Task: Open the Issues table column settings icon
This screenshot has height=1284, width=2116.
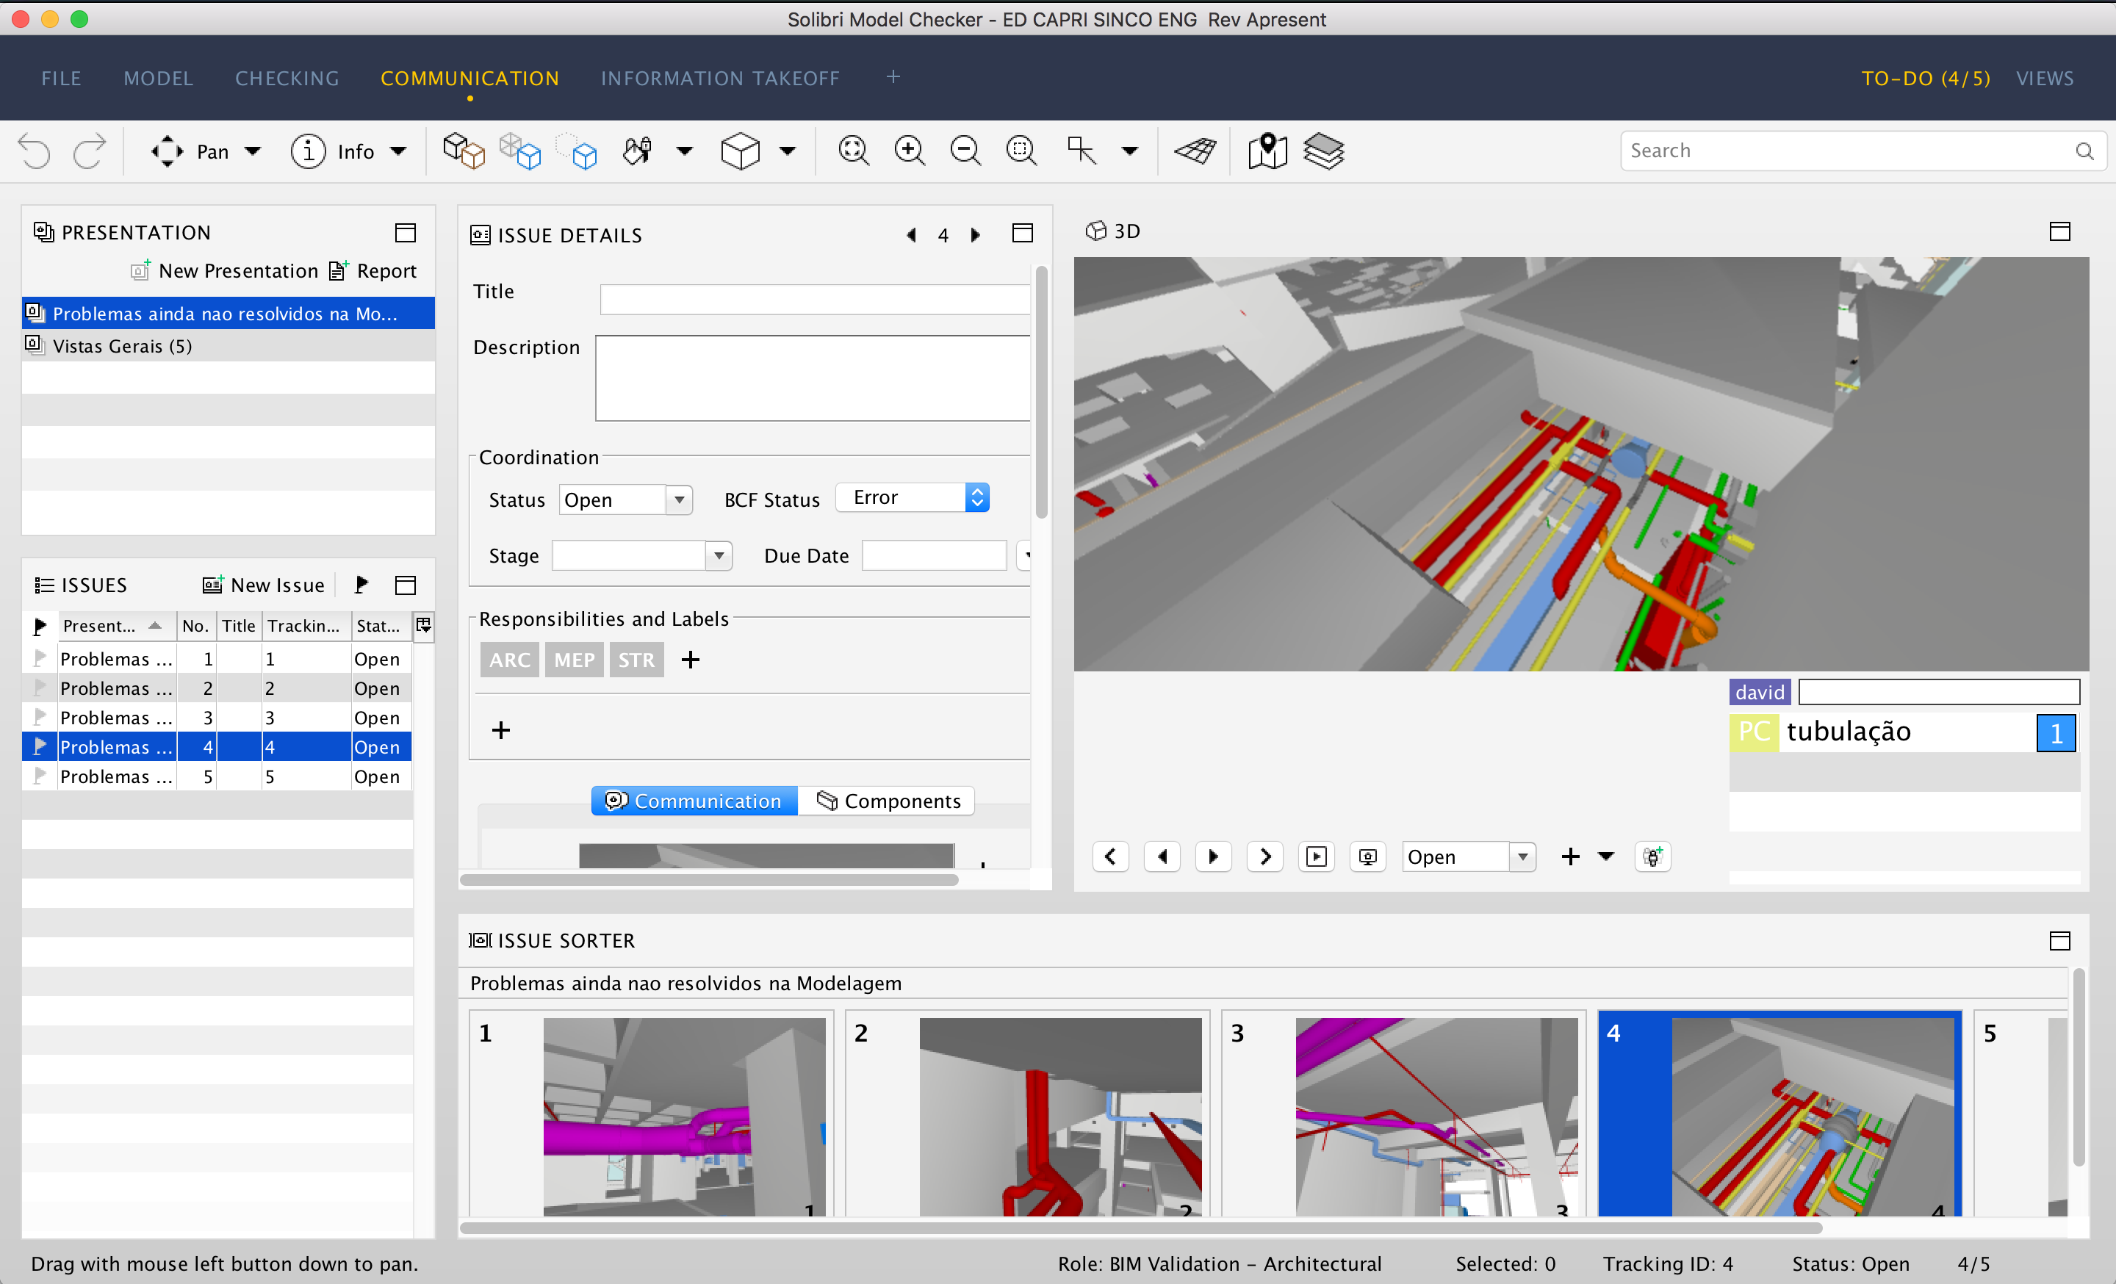Action: point(423,626)
